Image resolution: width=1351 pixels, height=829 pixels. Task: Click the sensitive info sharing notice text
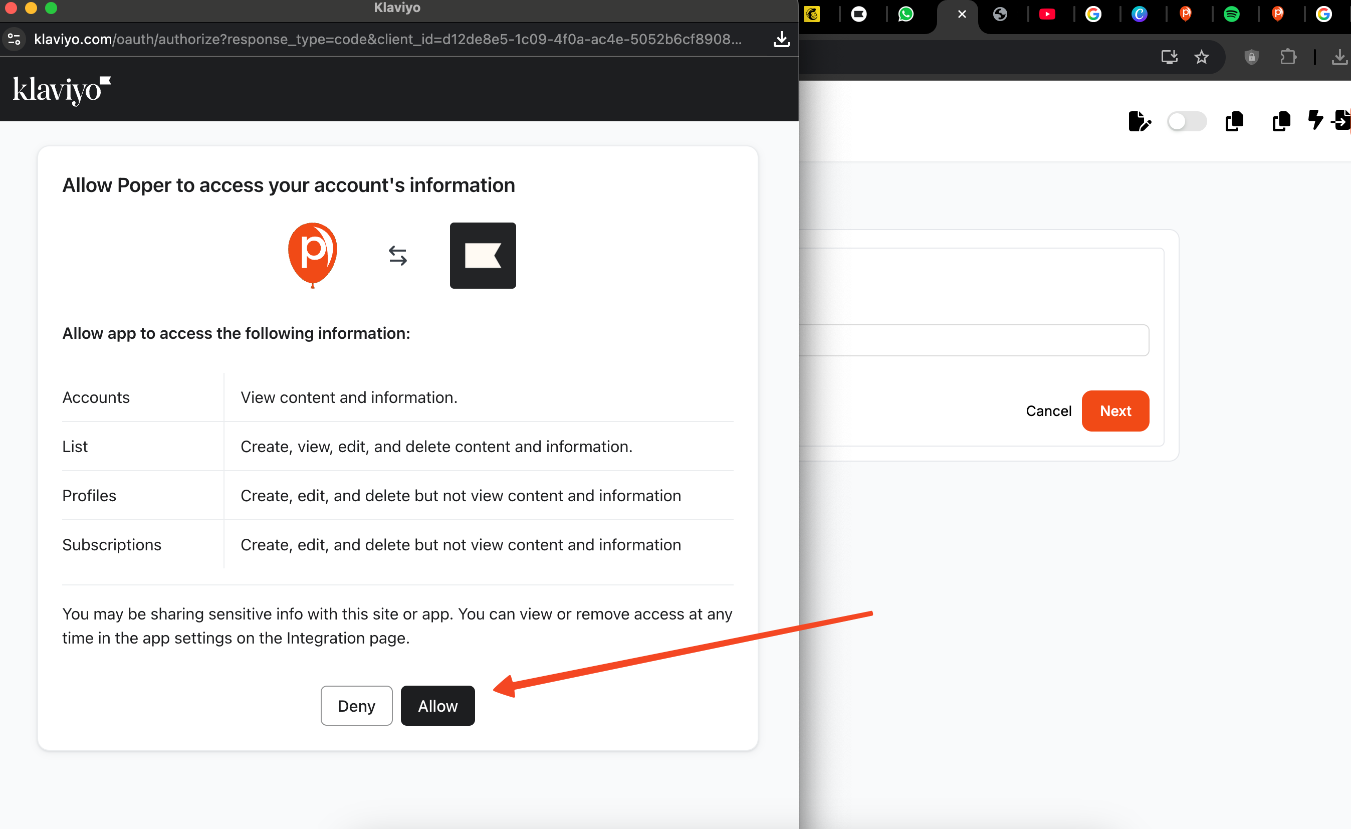pyautogui.click(x=397, y=626)
